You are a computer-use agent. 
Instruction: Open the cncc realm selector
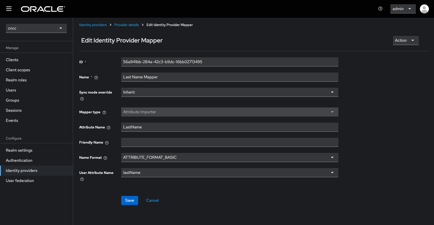36,28
